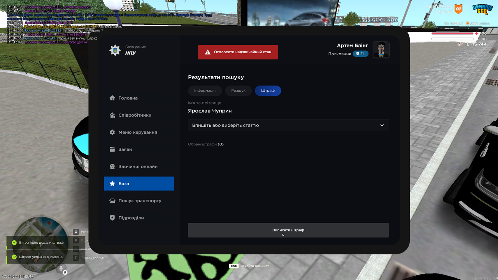
Task: Open Пошук транспорту
Action: (x=139, y=201)
